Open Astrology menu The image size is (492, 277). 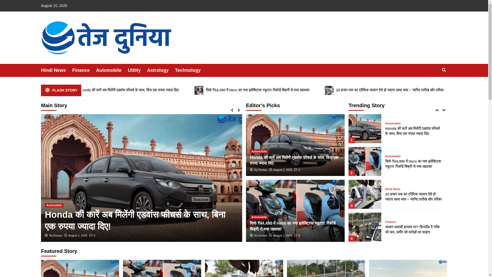pyautogui.click(x=158, y=70)
